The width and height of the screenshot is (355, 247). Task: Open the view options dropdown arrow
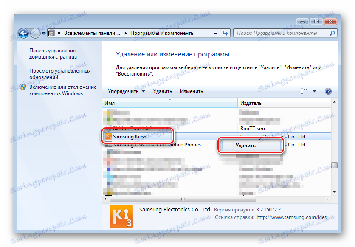click(314, 91)
